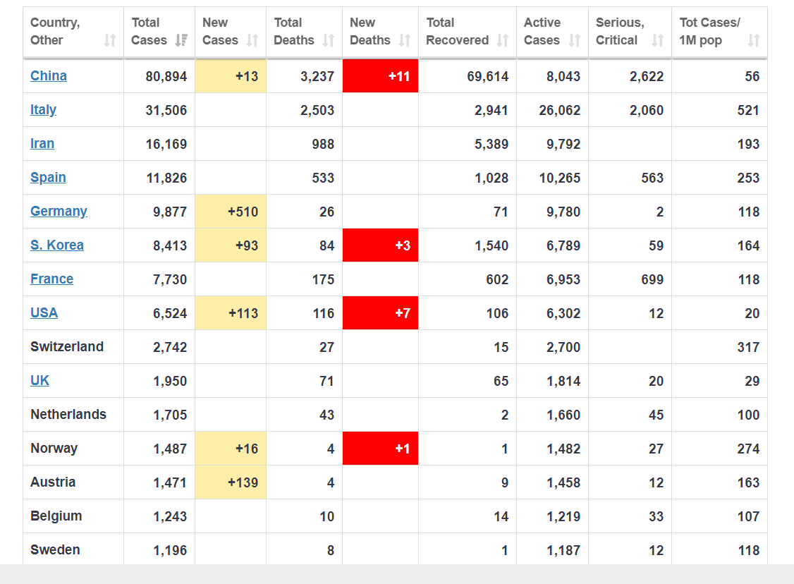This screenshot has width=794, height=584.
Task: Click France's total cases 7,730
Action: click(x=170, y=279)
